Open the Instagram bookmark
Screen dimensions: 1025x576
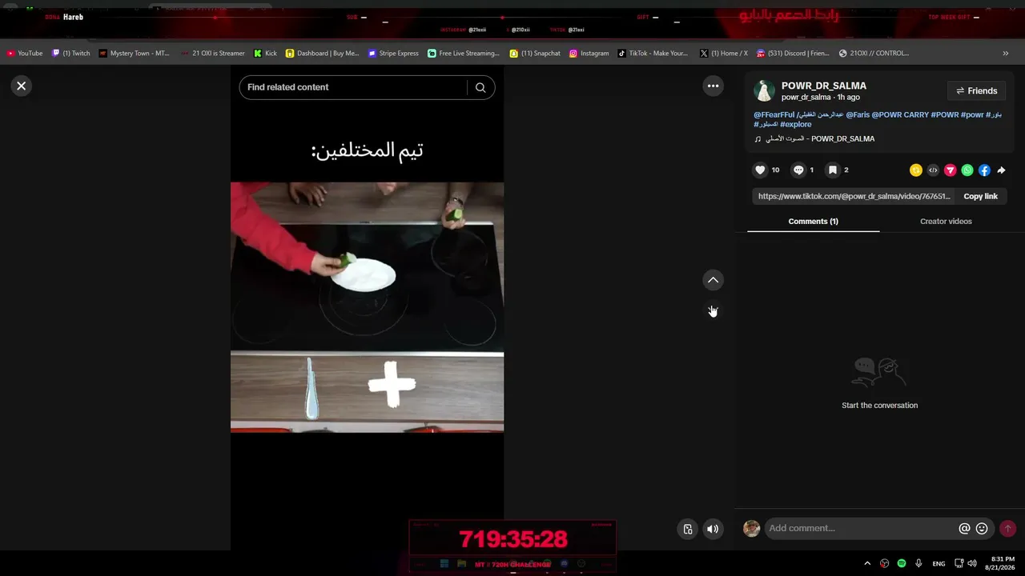pos(589,54)
